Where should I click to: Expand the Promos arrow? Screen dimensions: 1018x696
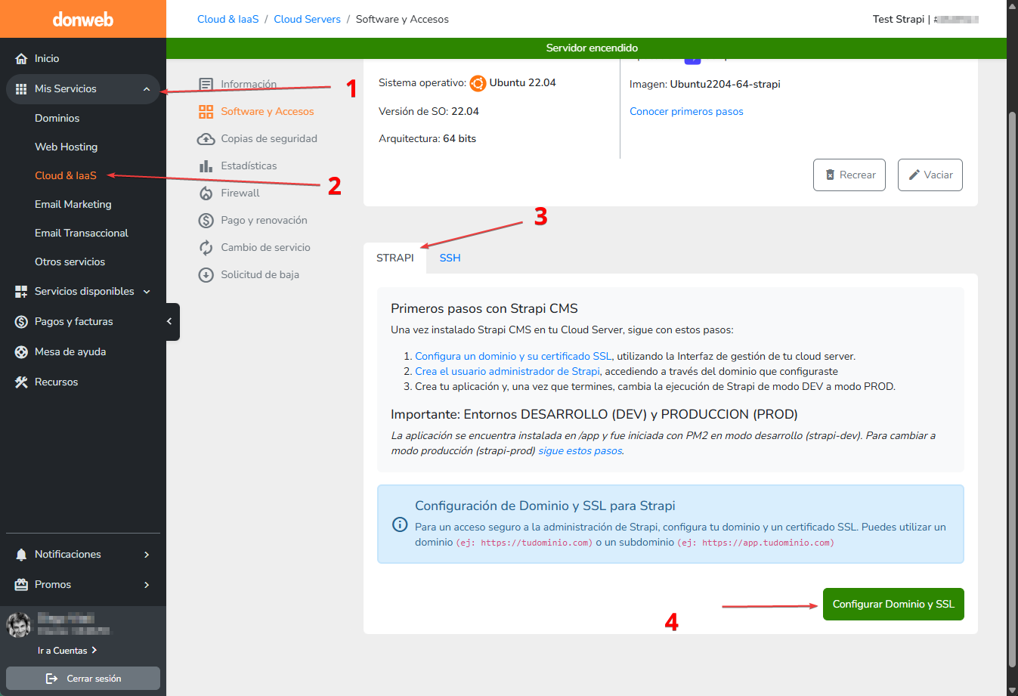click(147, 585)
